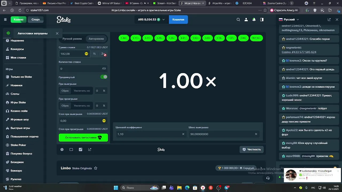Open 'Игровые шоу' category
Image resolution: width=342 pixels, height=192 pixels.
pos(20,119)
